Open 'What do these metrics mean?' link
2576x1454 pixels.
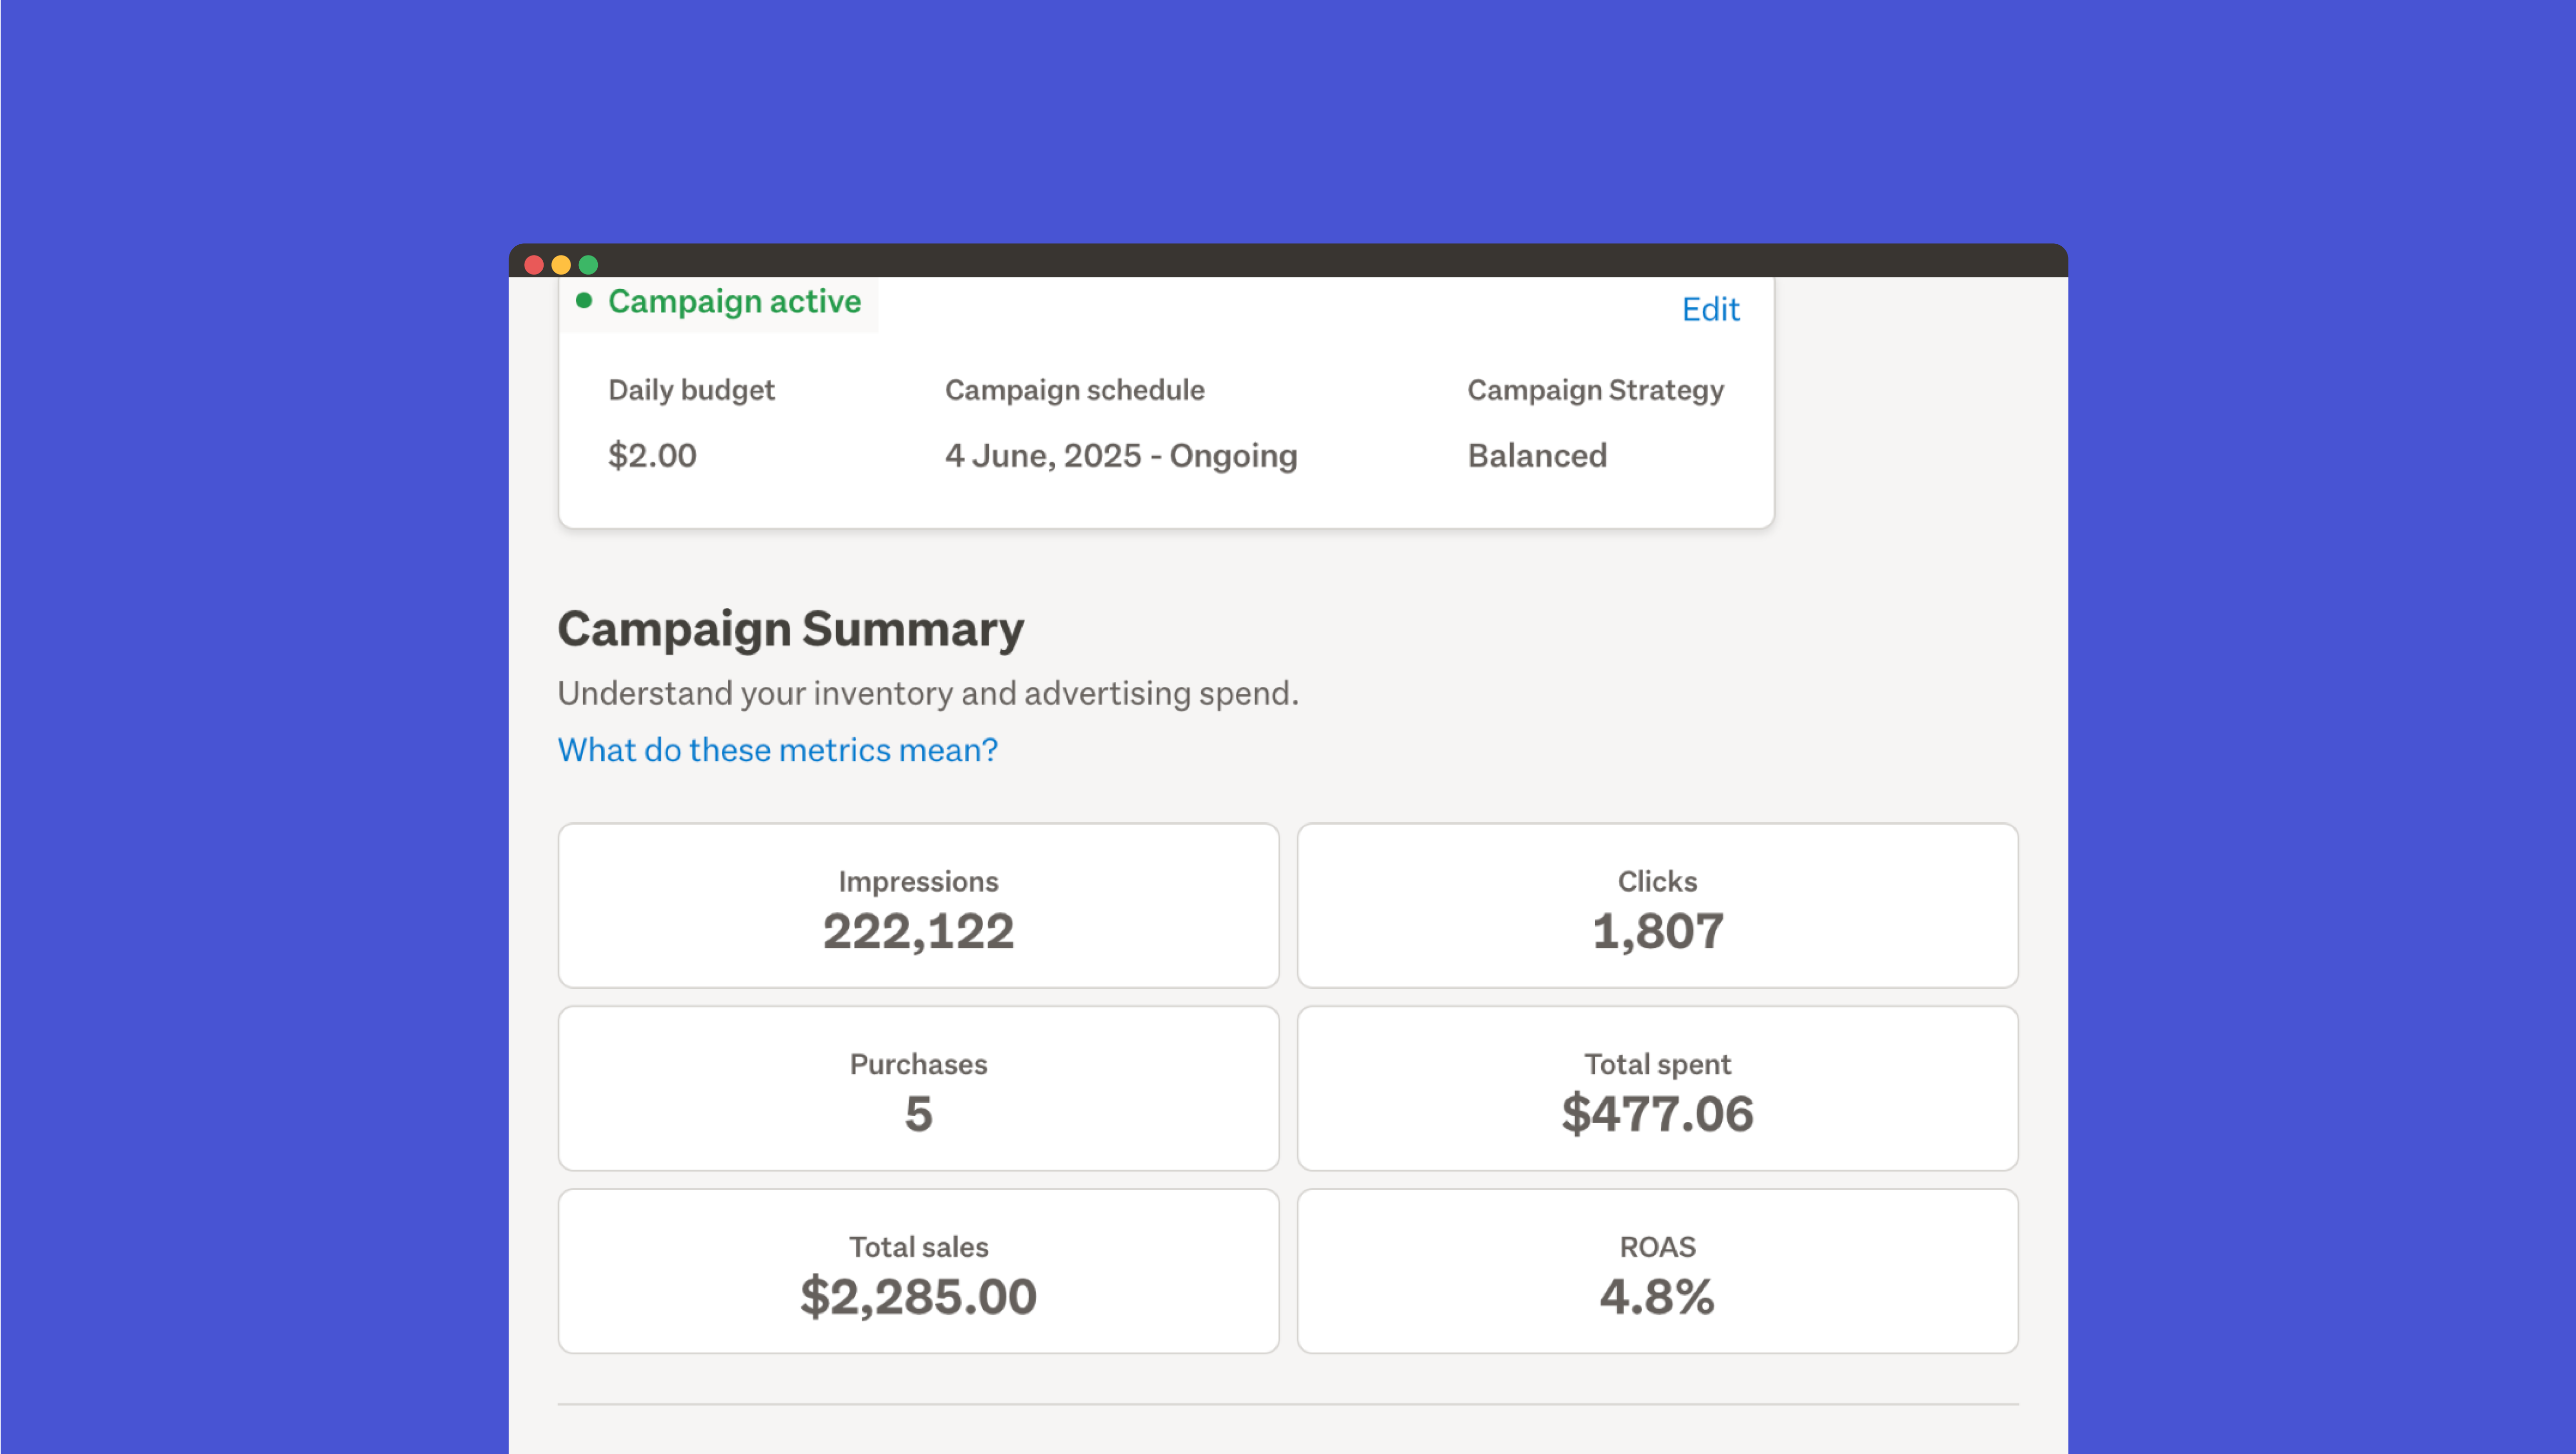[x=777, y=749]
